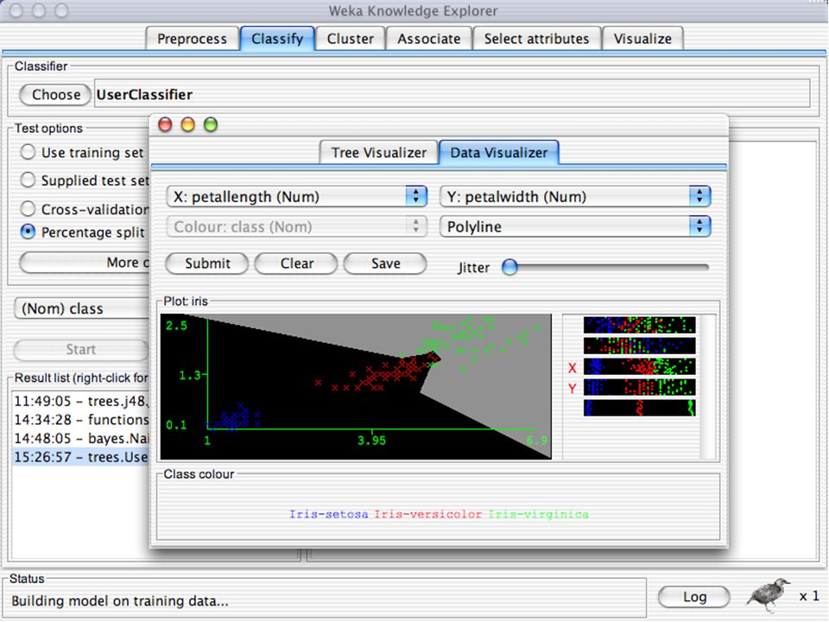The height and width of the screenshot is (622, 829).
Task: Select the Y attribute strip thumbnail
Action: (639, 387)
